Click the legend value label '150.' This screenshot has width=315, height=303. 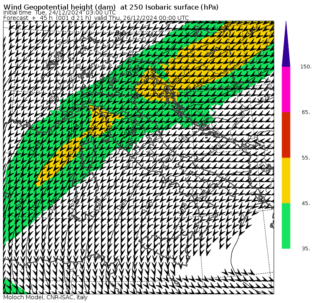306,67
